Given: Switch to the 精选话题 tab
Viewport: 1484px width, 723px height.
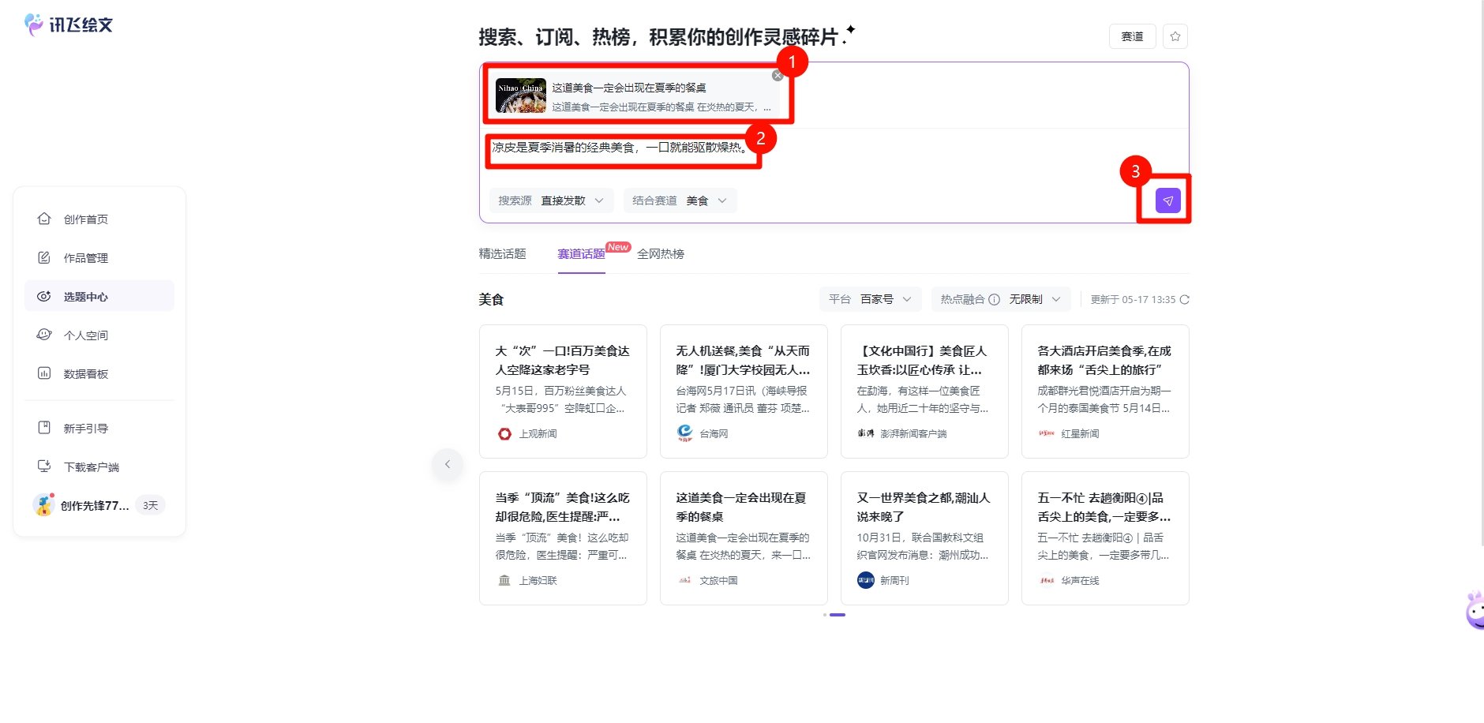Looking at the screenshot, I should pyautogui.click(x=502, y=253).
